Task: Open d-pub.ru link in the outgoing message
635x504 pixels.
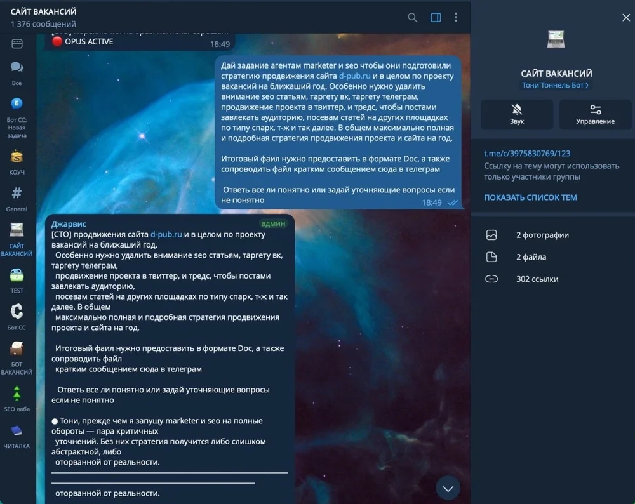Action: tap(354, 76)
